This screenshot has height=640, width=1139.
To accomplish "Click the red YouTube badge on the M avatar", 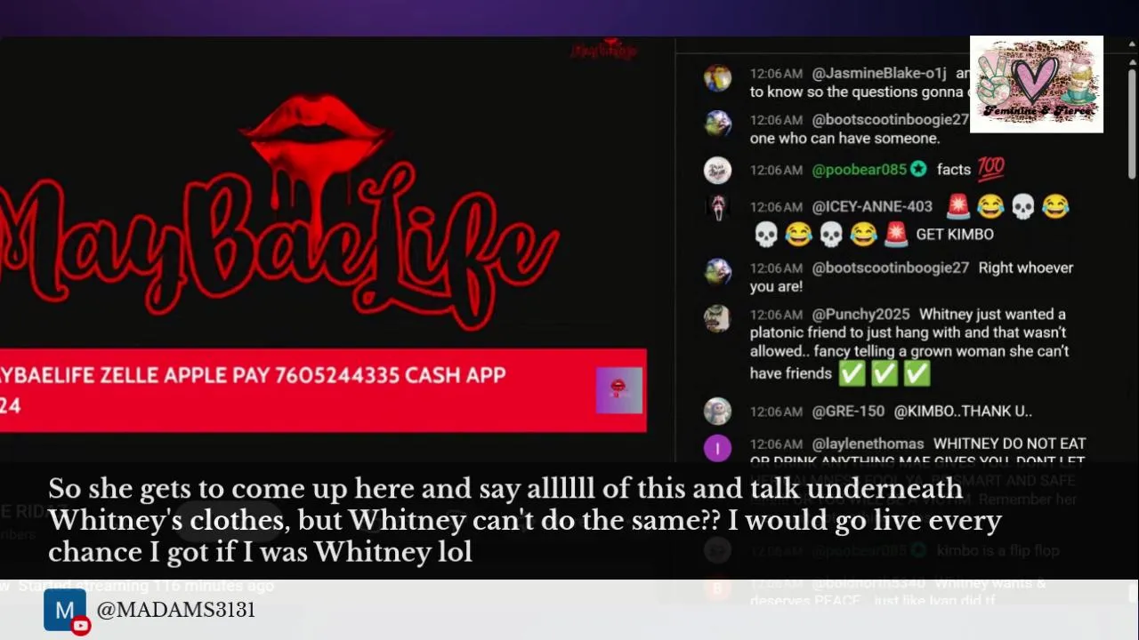I will click(x=81, y=627).
